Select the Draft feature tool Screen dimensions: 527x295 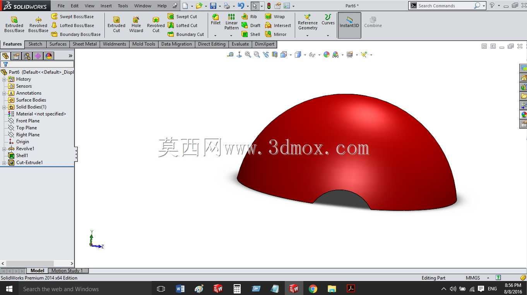[x=251, y=25]
